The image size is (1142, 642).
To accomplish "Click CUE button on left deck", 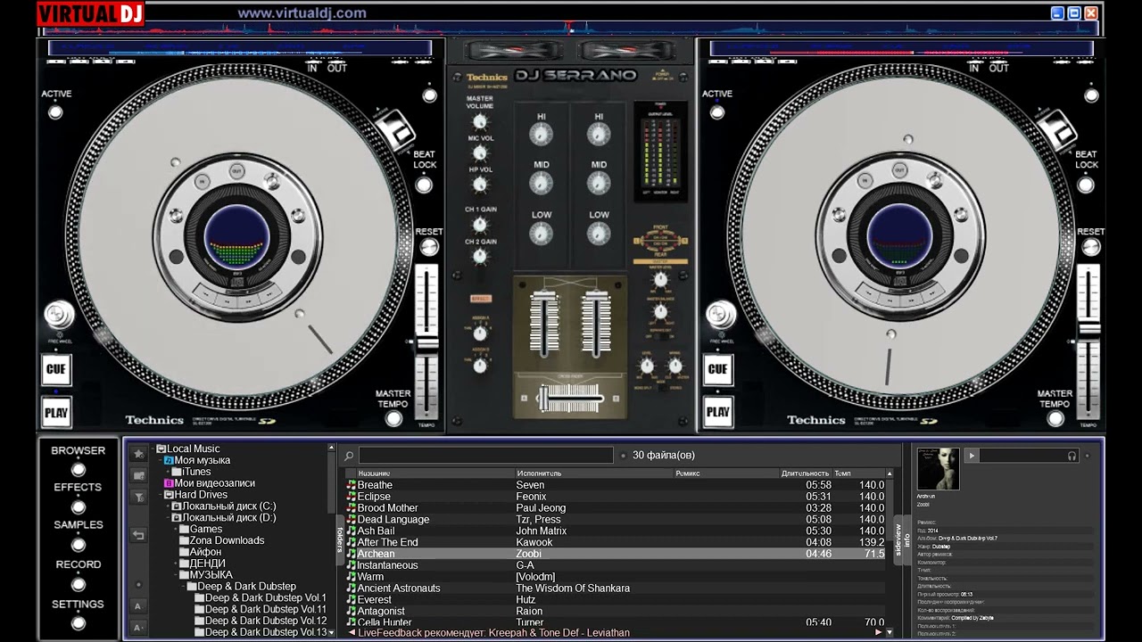I will (x=56, y=369).
